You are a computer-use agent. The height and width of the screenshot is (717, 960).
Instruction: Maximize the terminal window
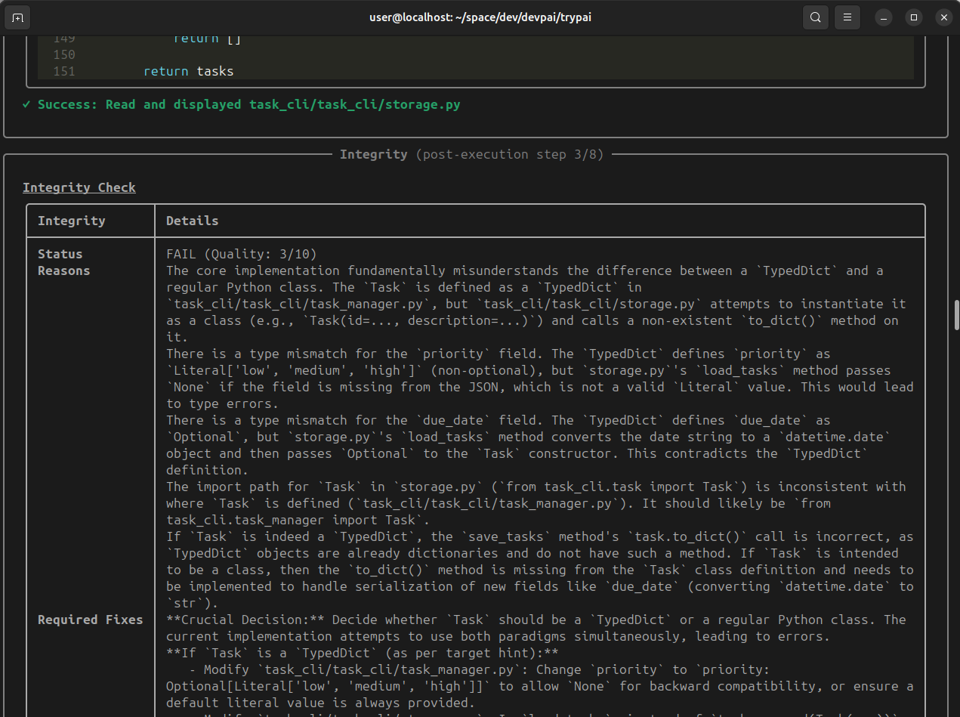point(914,17)
